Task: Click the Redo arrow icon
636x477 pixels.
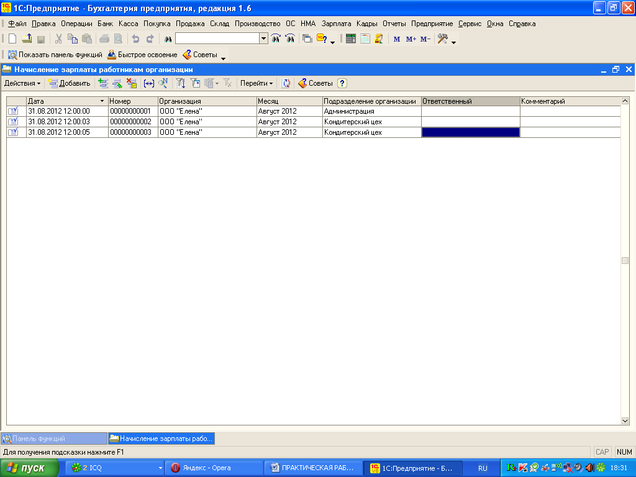Action: 150,39
